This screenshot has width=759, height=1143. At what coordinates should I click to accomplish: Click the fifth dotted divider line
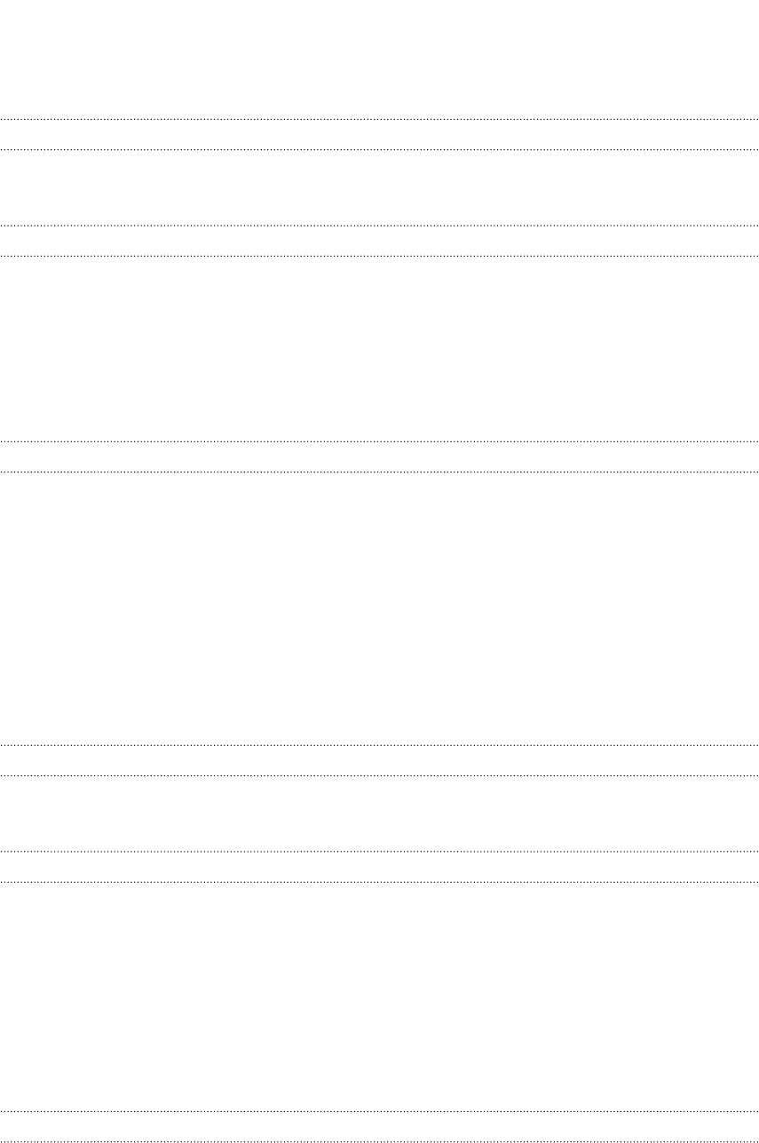click(379, 441)
